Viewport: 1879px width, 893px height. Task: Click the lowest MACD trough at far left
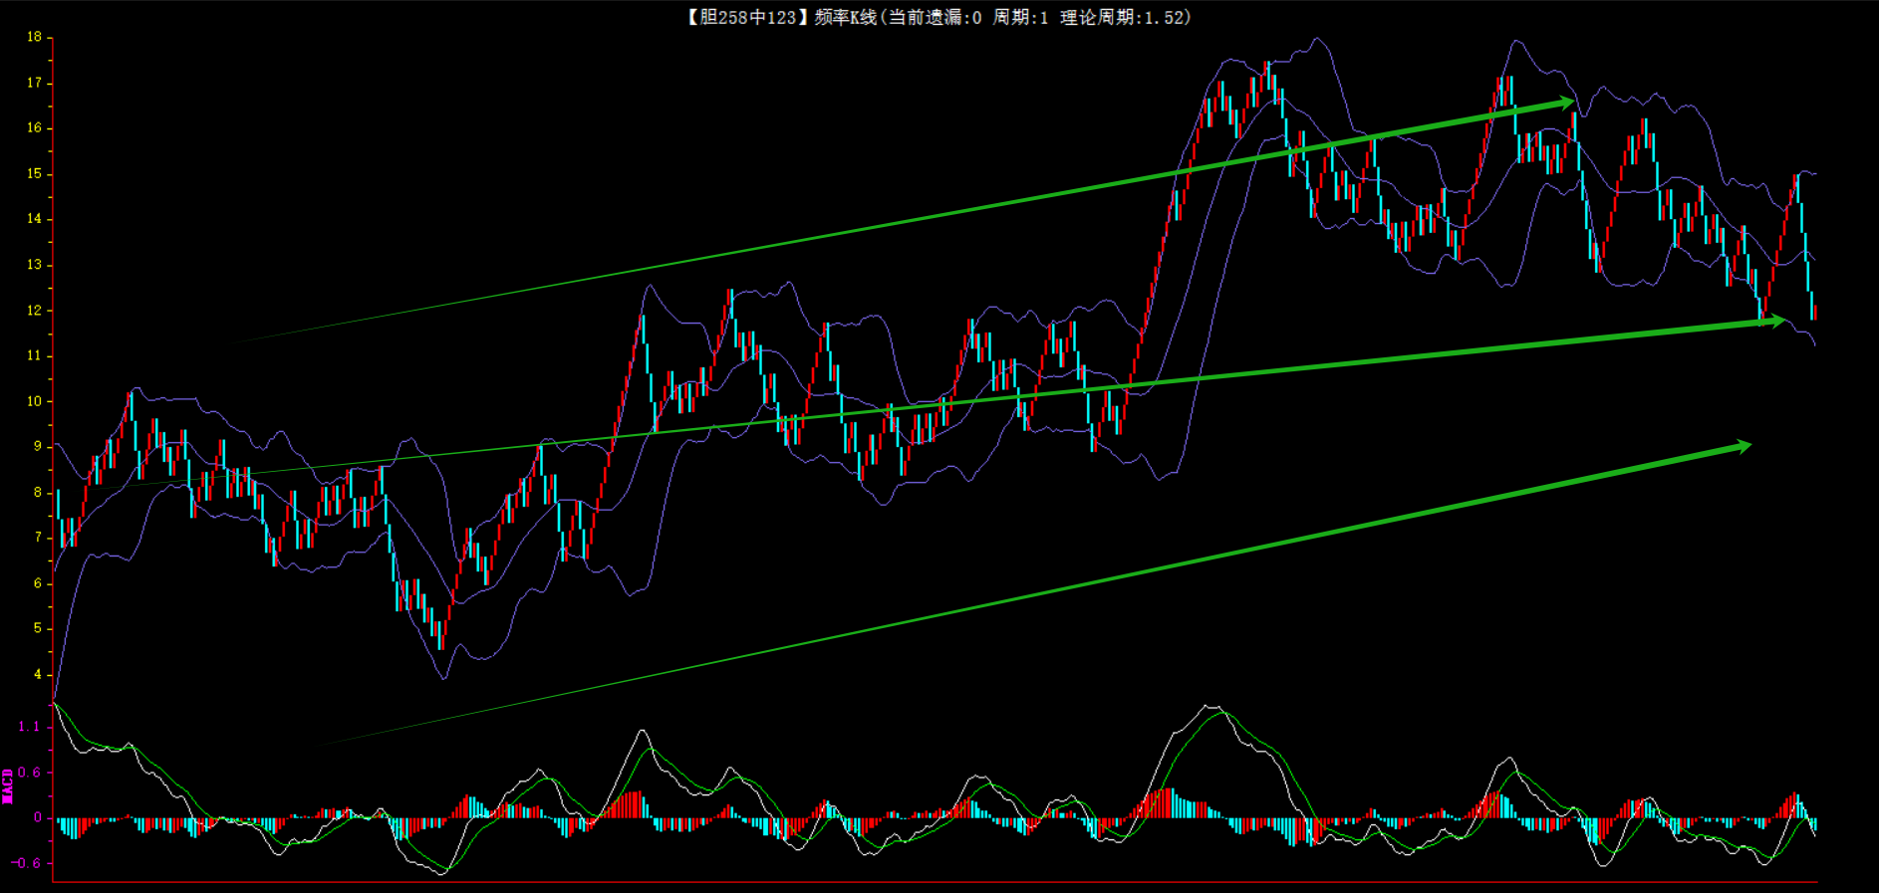(x=442, y=872)
